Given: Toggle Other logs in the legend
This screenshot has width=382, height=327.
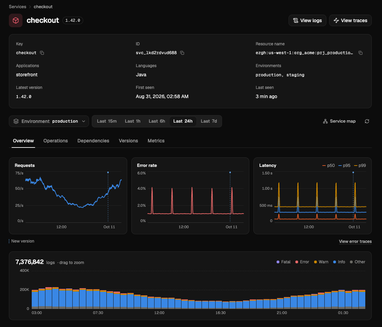Looking at the screenshot, I should [358, 262].
